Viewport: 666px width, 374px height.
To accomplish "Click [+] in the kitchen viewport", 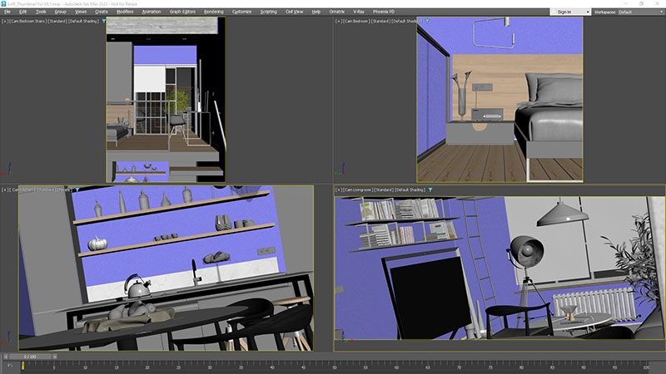I will pyautogui.click(x=5, y=190).
